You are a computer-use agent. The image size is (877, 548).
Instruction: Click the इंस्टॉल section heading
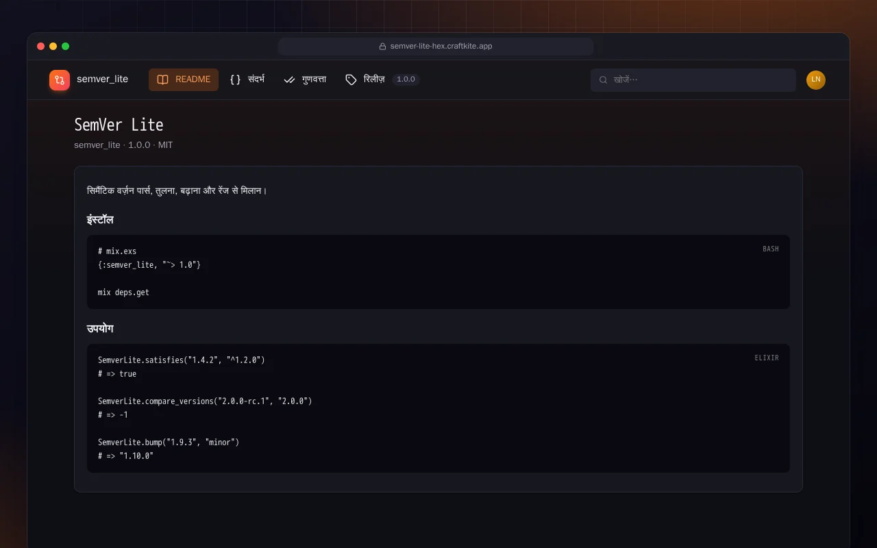[100, 220]
